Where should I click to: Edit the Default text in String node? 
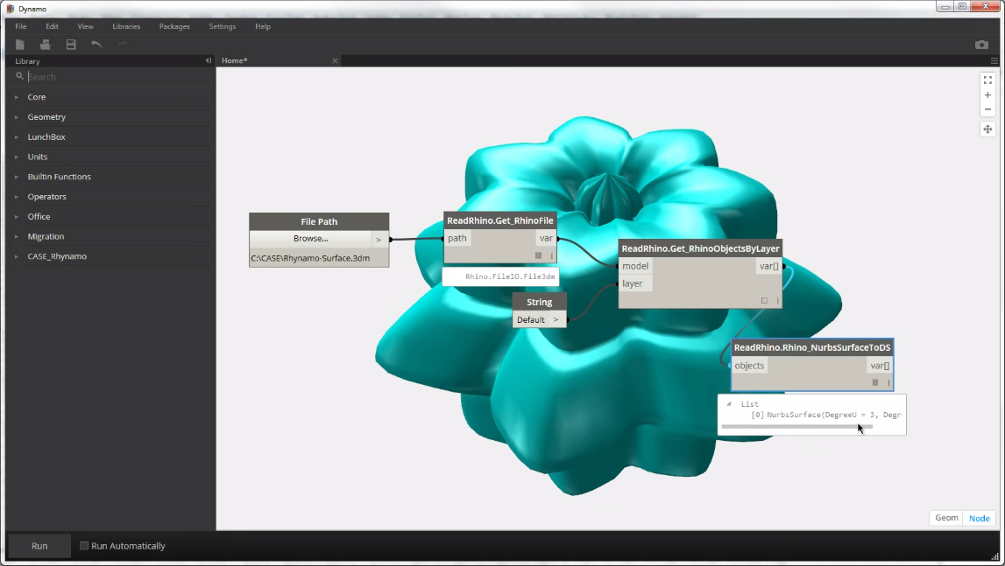[x=531, y=319]
